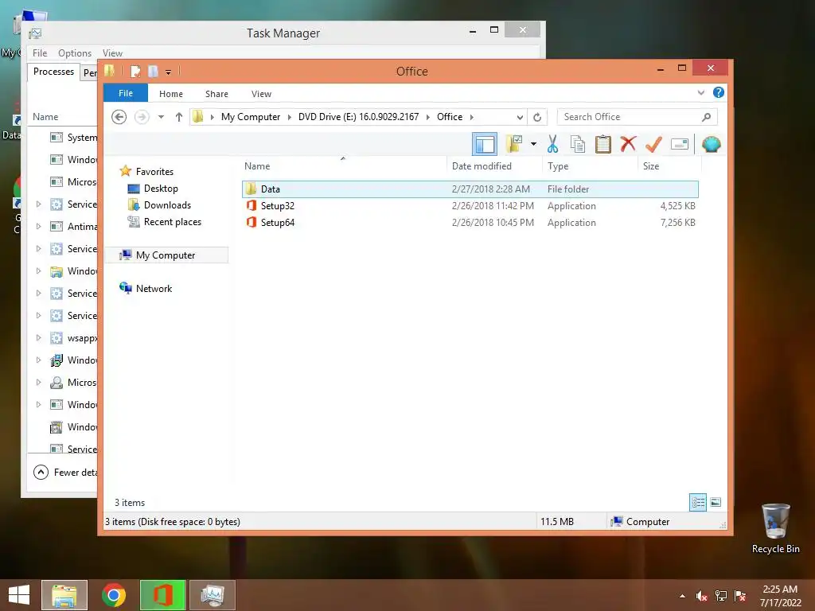This screenshot has height=611, width=815.
Task: Click the Back arrow in Explorer
Action: pyautogui.click(x=119, y=117)
